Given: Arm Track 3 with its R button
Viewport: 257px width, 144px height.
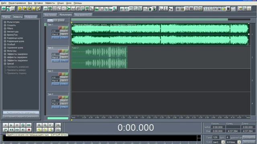Looking at the screenshot, I should click(60, 74).
